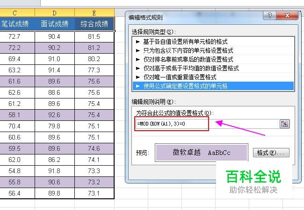Click cell with value 73.1

pyautogui.click(x=94, y=193)
